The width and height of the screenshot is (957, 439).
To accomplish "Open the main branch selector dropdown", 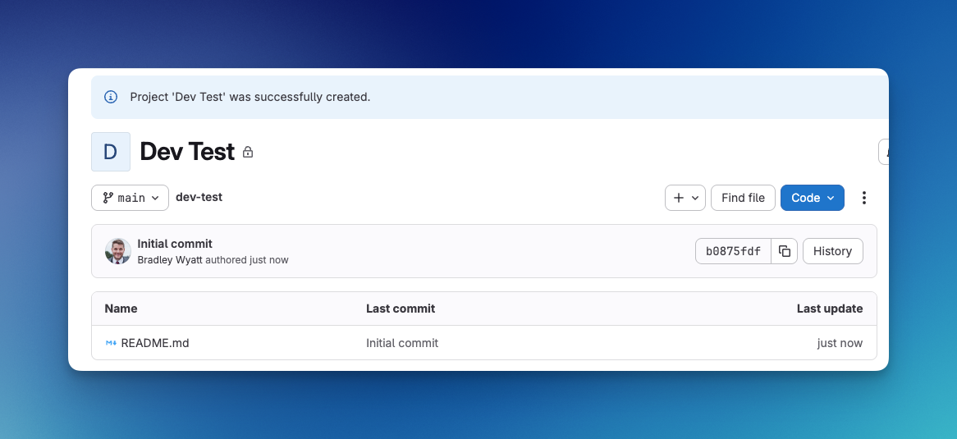I will pyautogui.click(x=130, y=198).
